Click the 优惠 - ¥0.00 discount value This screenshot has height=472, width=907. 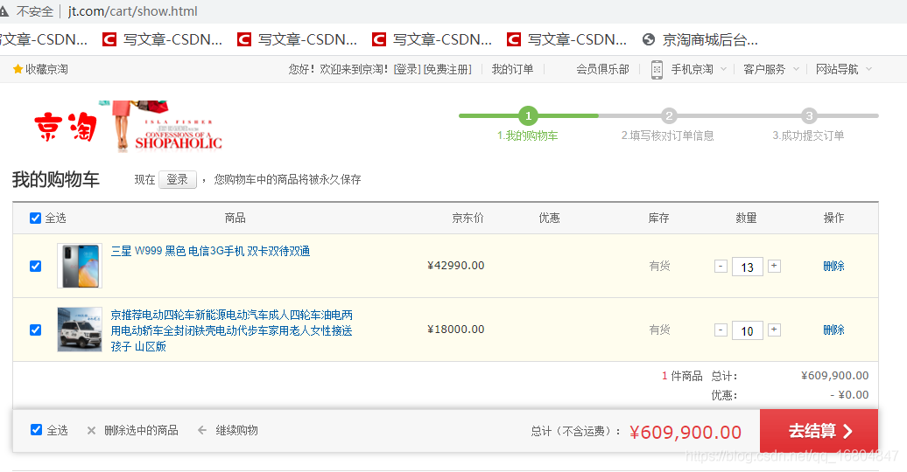[x=849, y=394]
